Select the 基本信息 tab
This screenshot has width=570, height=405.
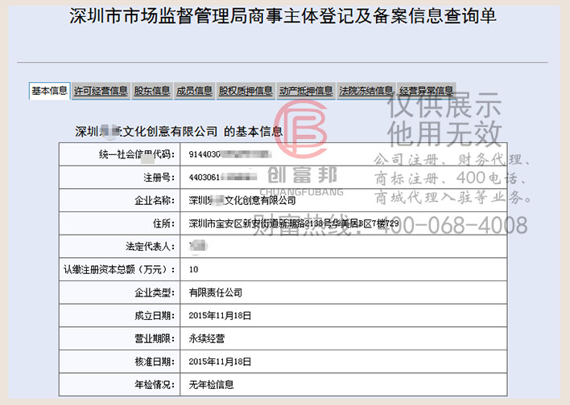click(49, 91)
